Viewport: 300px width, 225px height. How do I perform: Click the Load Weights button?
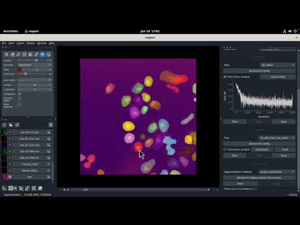(x=277, y=77)
